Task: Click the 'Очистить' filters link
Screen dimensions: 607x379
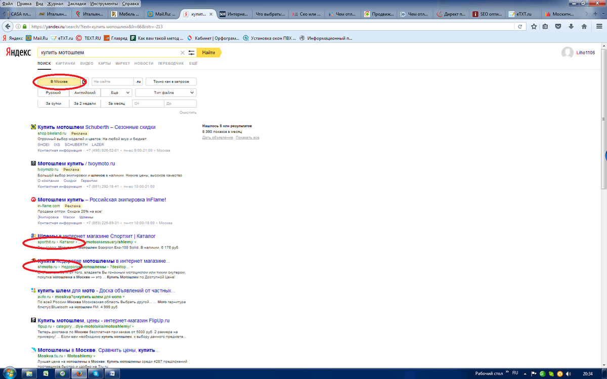Action: (x=188, y=113)
